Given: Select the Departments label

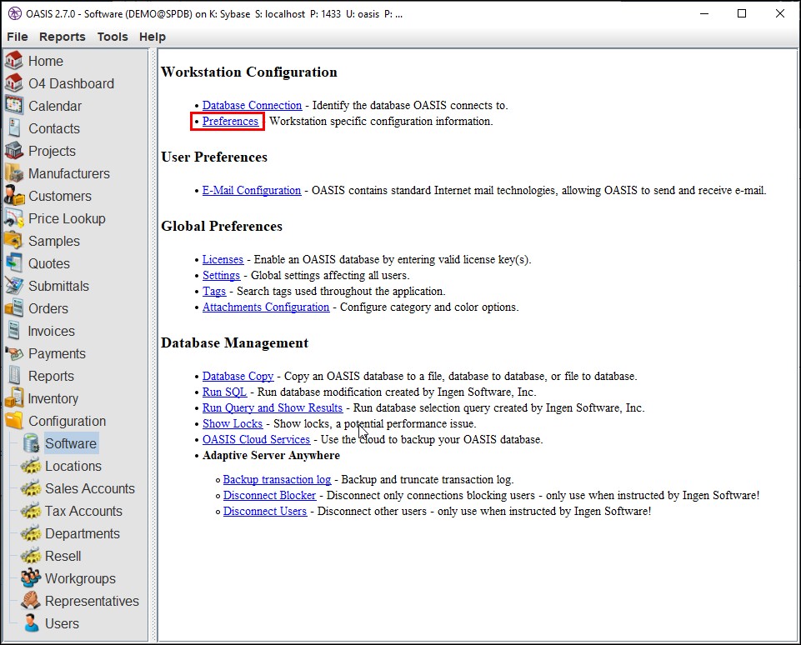Looking at the screenshot, I should 83,533.
